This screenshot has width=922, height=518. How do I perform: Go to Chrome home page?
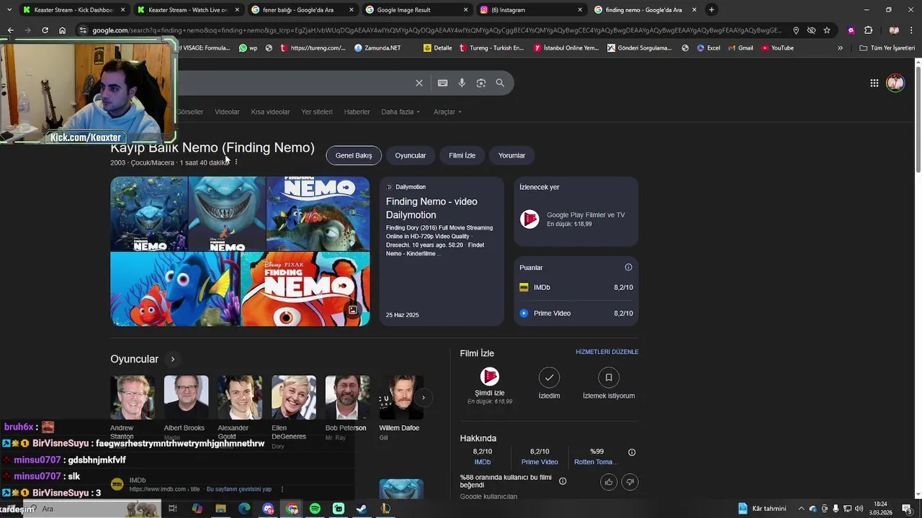pos(62,30)
